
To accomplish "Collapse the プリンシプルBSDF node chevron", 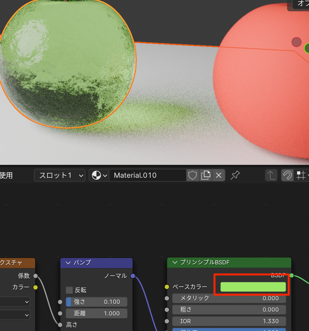I will click(175, 262).
